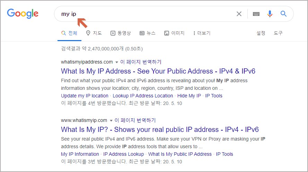Open 'IP Tools' sitelink under whatismyip.com
The image size is (308, 172).
225,154
